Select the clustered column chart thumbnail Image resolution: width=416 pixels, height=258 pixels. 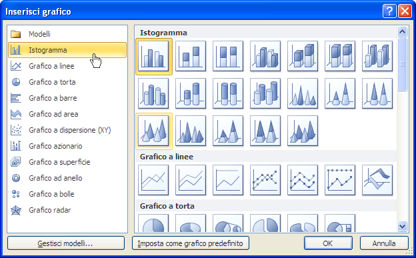pos(153,56)
